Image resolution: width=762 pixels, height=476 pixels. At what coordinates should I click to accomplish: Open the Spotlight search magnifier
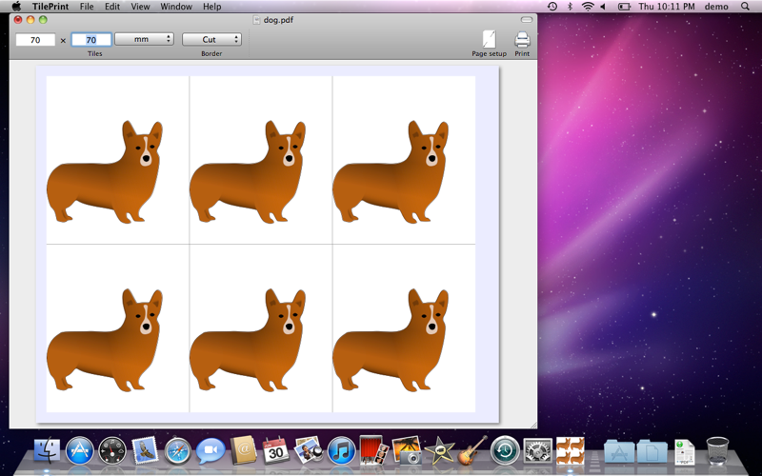pos(746,7)
